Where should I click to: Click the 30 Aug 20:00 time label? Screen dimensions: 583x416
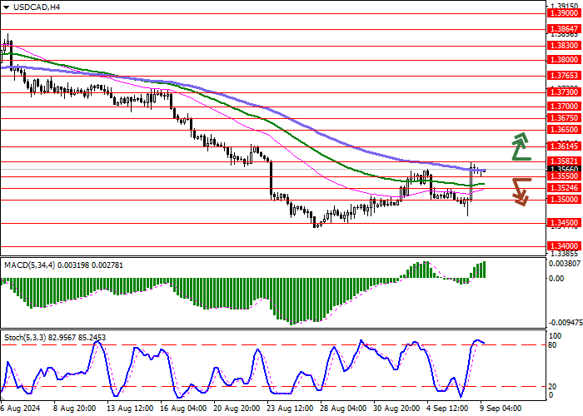click(x=398, y=408)
